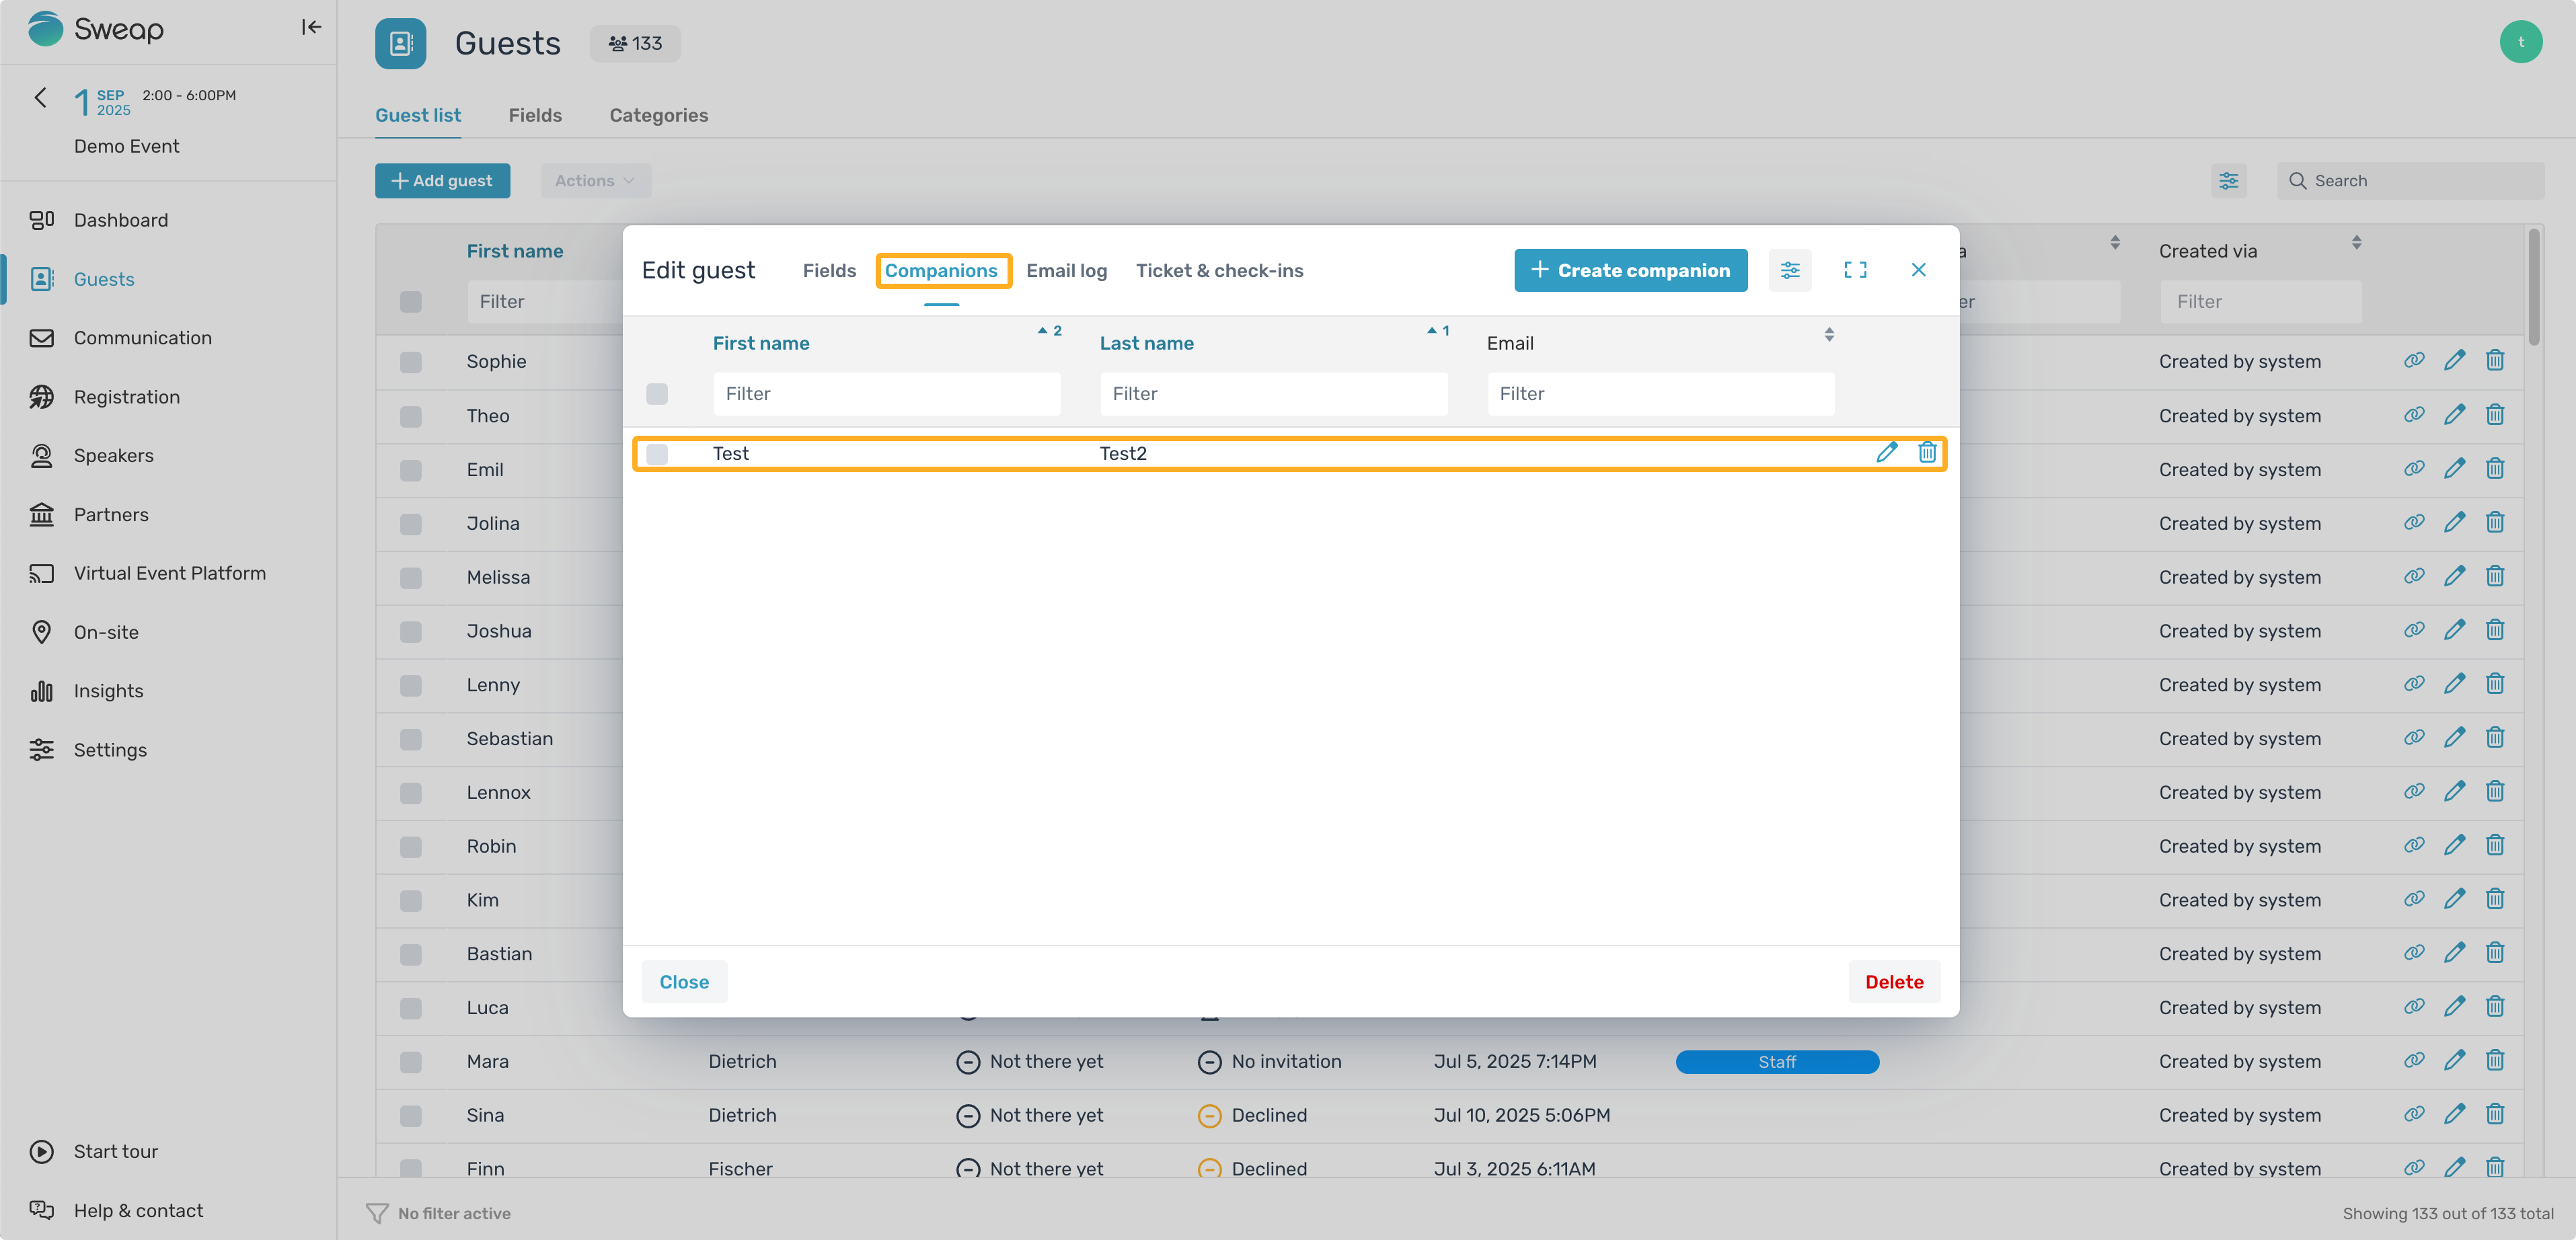
Task: Open the Communication section
Action: [142, 338]
